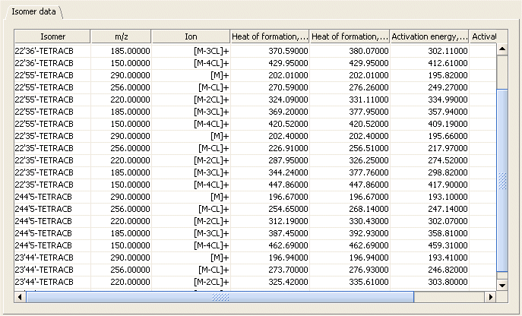Click the horizontal scrollbar left arrow
The height and width of the screenshot is (316, 522).
(20, 297)
